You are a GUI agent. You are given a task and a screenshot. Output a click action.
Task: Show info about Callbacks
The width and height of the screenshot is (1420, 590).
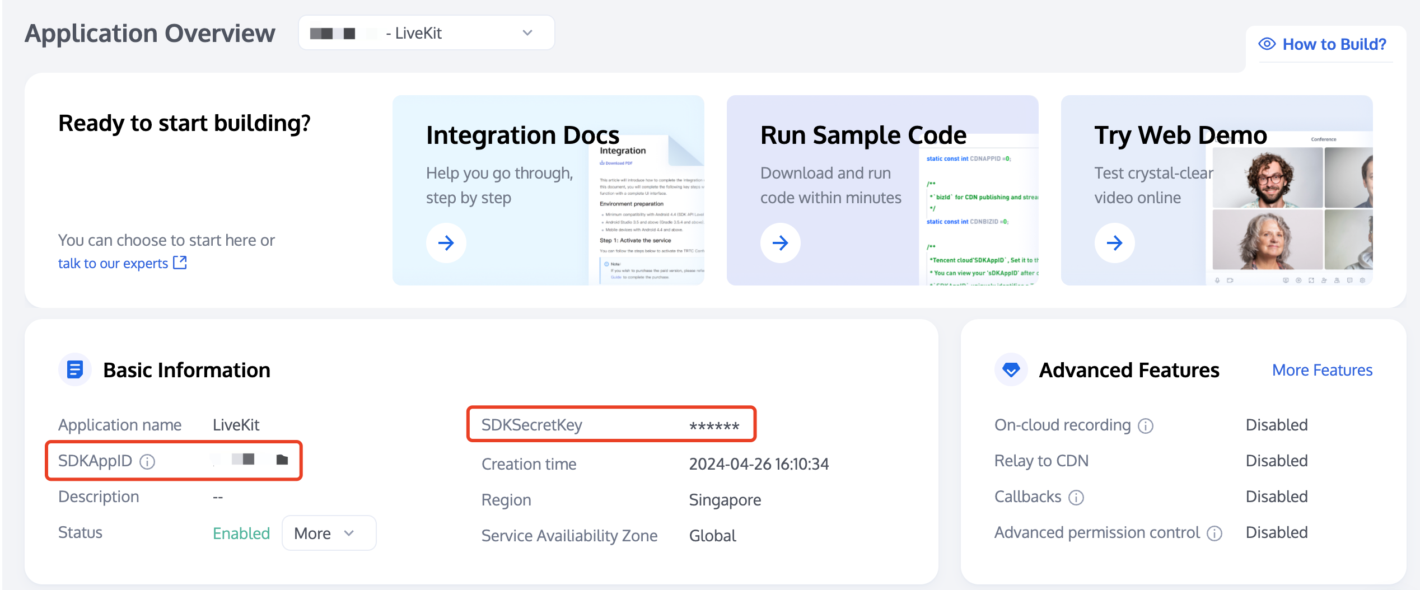pos(1076,497)
